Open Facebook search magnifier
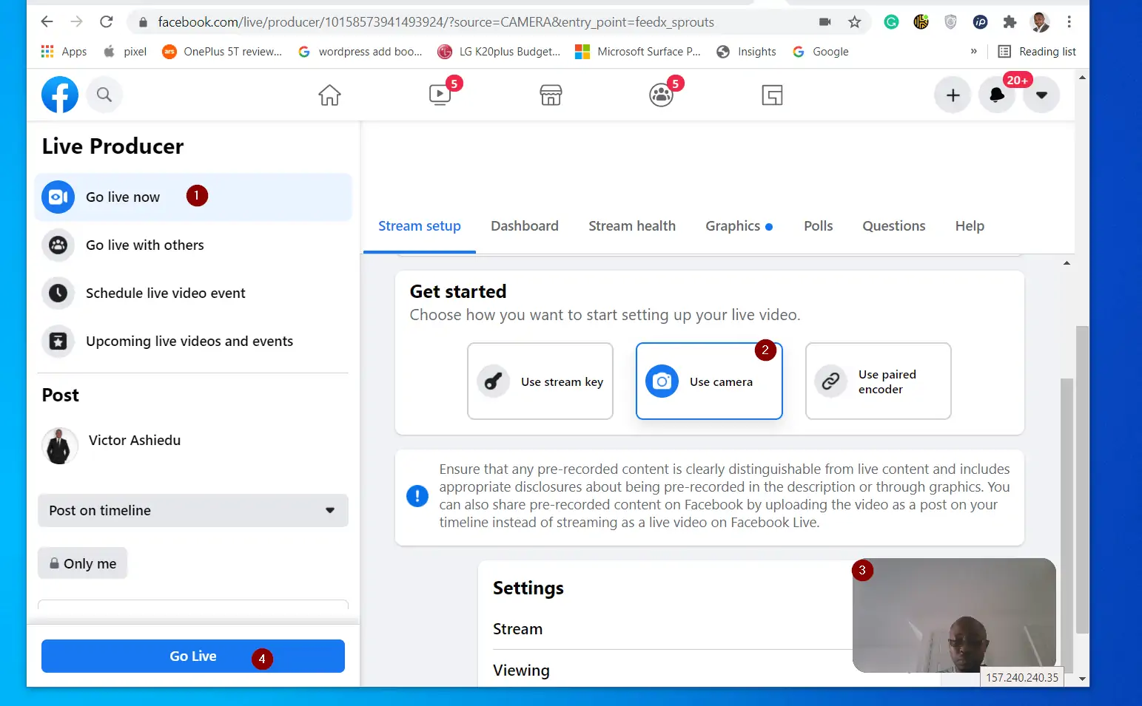The width and height of the screenshot is (1142, 706). click(104, 95)
